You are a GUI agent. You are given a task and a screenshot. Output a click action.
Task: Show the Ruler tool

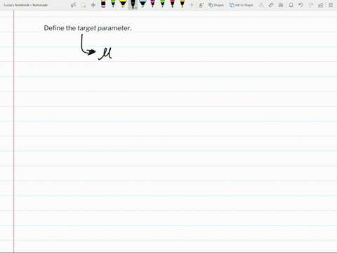[271, 5]
